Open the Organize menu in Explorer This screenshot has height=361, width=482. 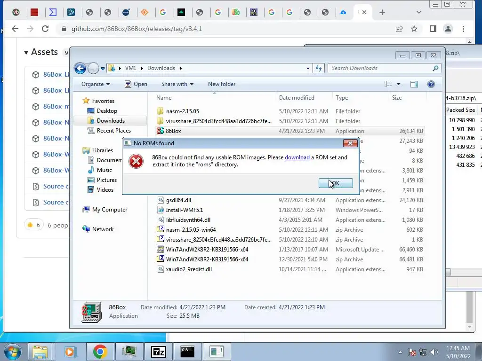(x=95, y=84)
